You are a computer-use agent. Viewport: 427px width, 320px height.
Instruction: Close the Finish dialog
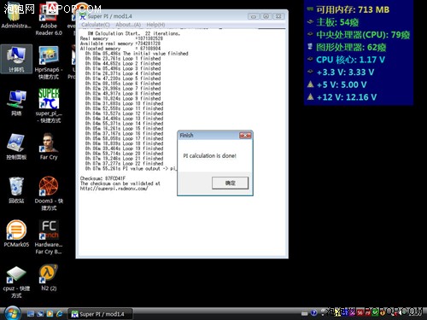coord(245,136)
